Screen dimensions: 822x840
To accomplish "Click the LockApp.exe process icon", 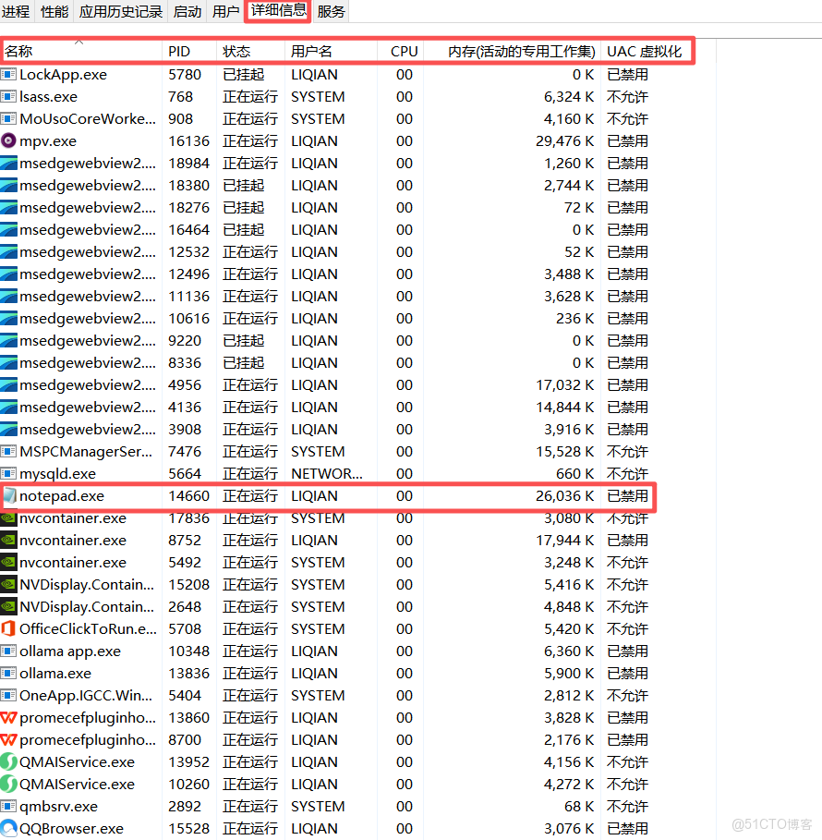I will (x=8, y=75).
